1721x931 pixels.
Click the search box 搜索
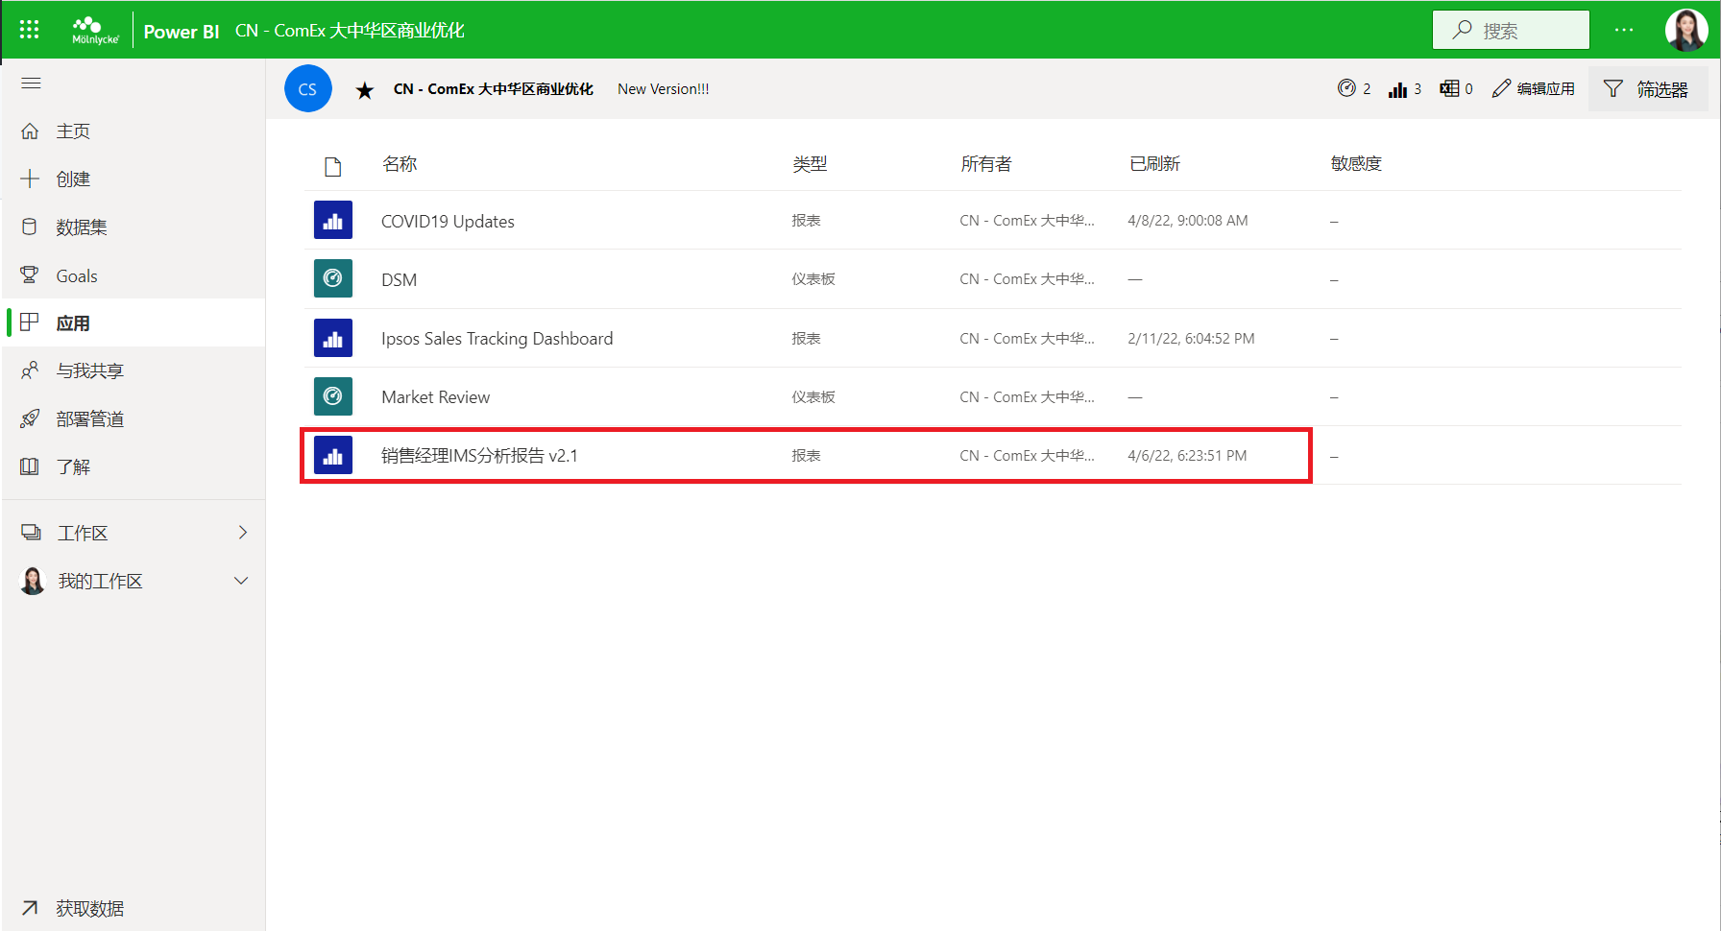pos(1511,30)
